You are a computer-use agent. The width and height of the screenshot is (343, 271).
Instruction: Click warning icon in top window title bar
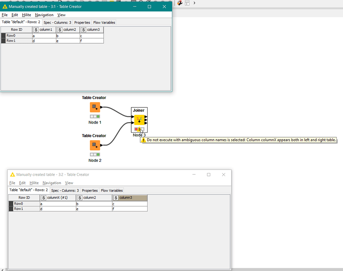click(5, 7)
